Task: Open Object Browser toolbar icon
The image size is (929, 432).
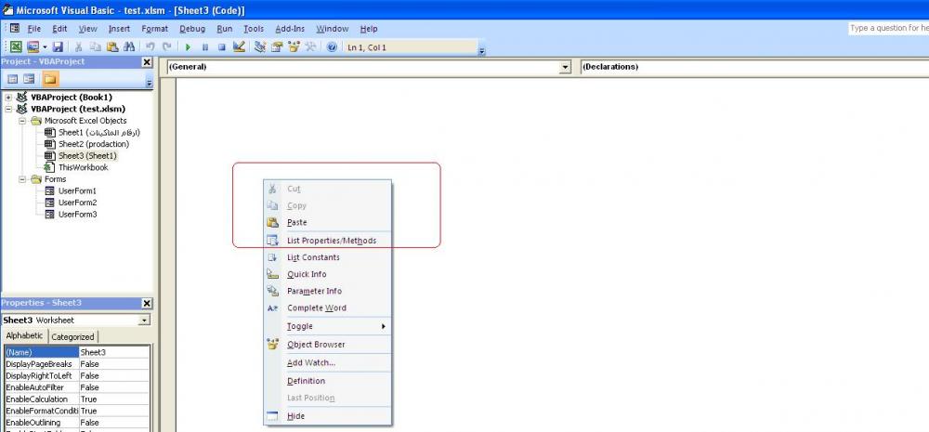Action: [x=294, y=46]
